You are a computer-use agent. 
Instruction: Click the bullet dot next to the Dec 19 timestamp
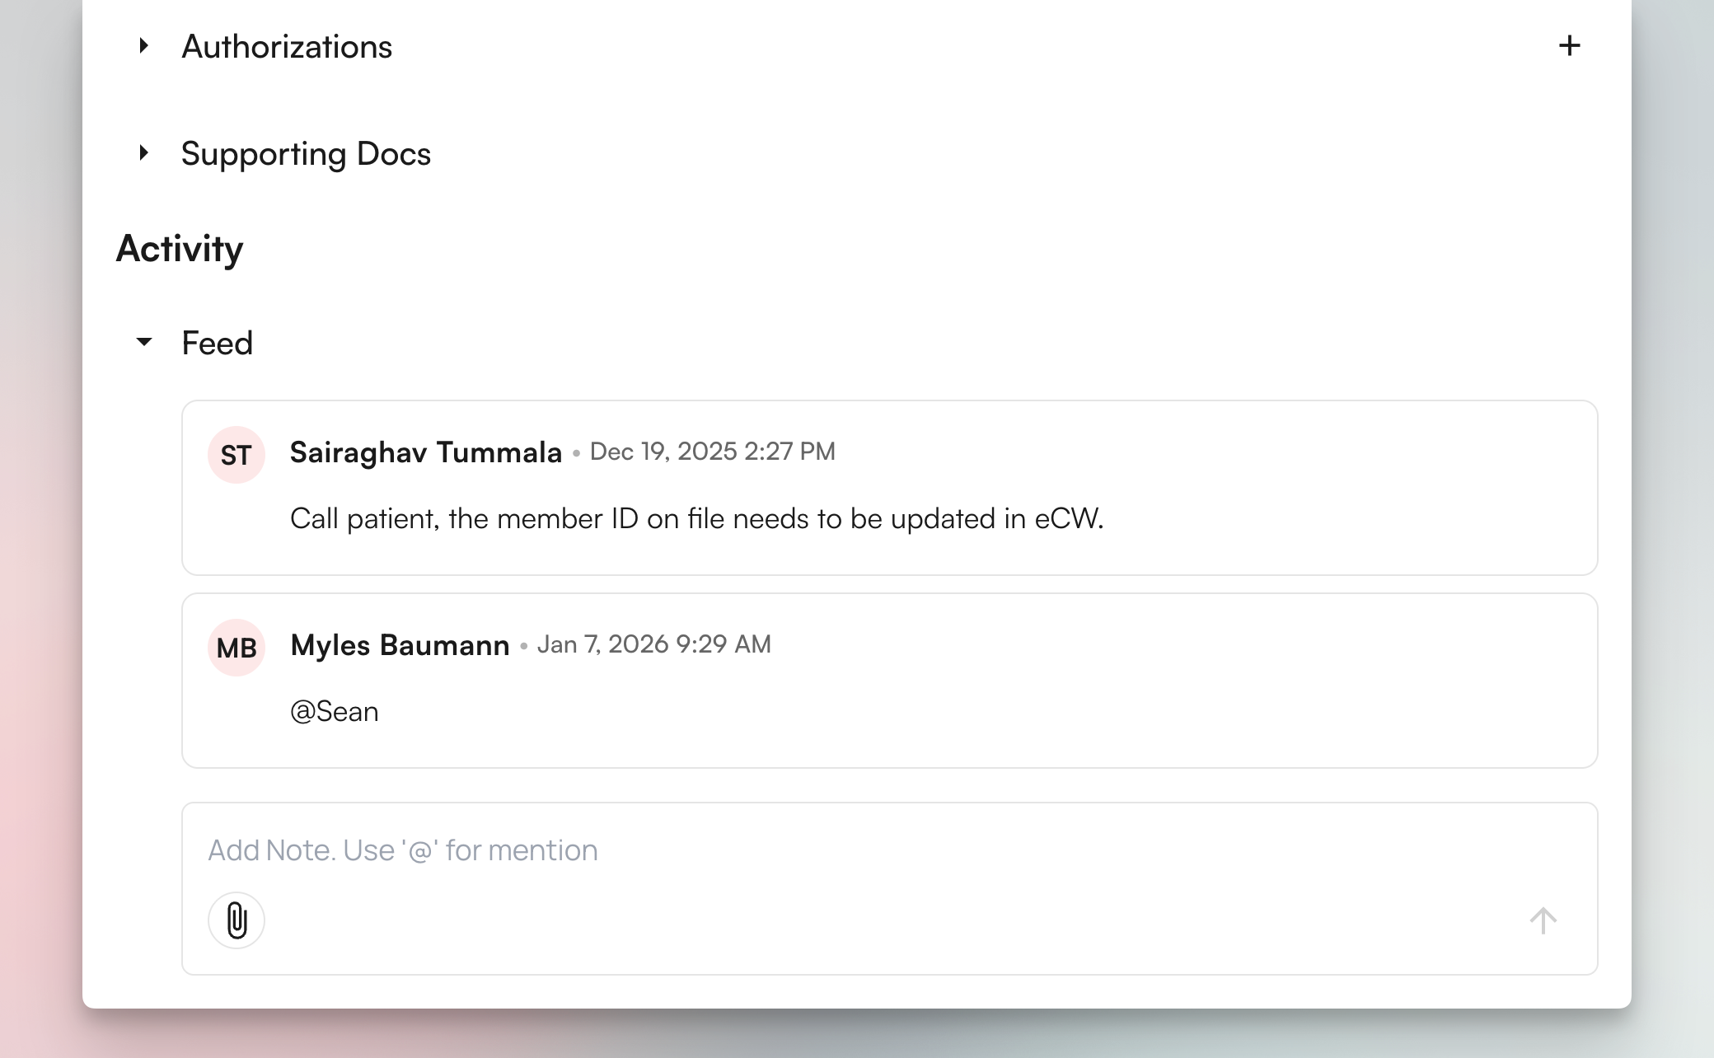point(575,453)
